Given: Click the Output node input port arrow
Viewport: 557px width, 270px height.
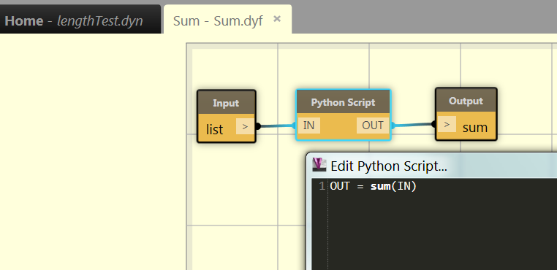Looking at the screenshot, I should [x=447, y=124].
